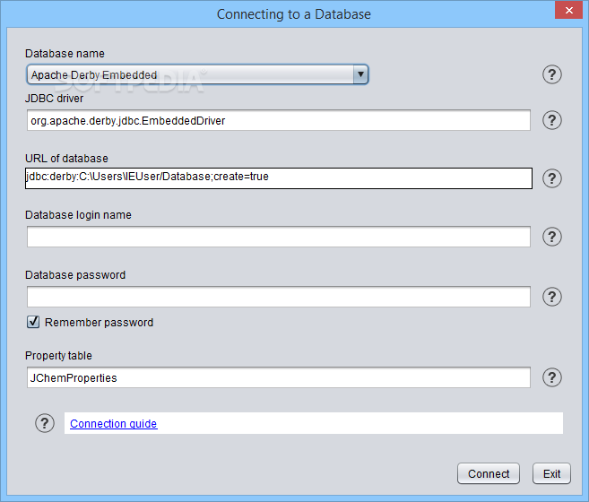The image size is (589, 502).
Task: Click the Connect button
Action: pos(489,473)
